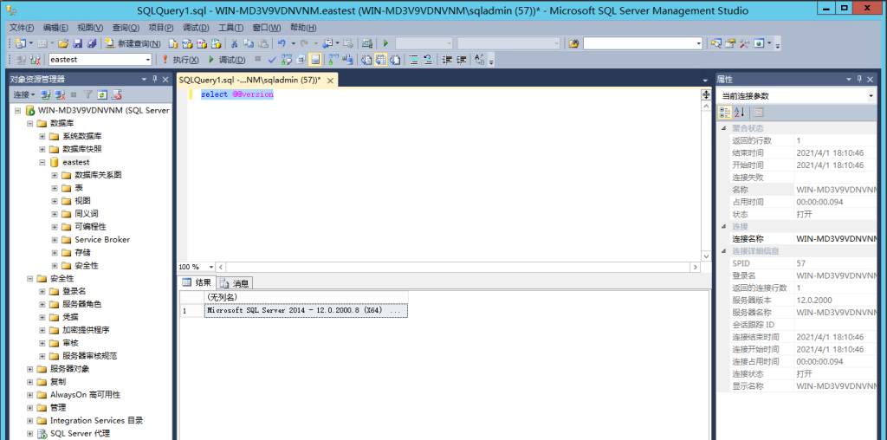Click Properties panel Categorized view icon
Image resolution: width=887 pixels, height=440 pixels.
725,112
